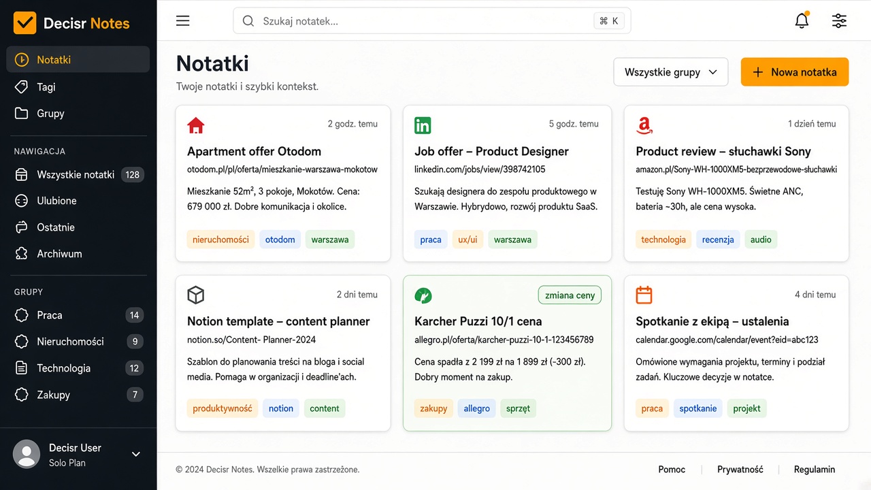Go to Ulubione notes
The height and width of the screenshot is (490, 871).
[78, 201]
